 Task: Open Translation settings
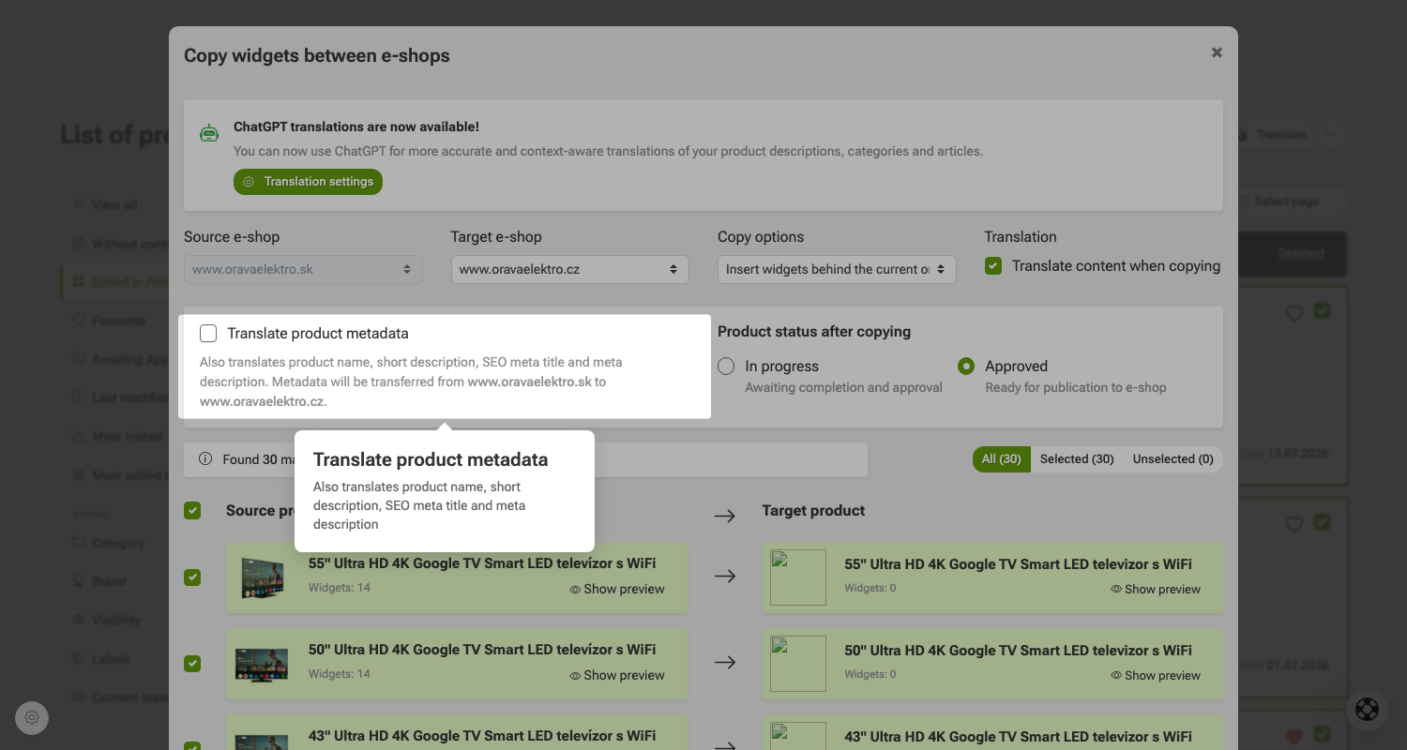308,182
